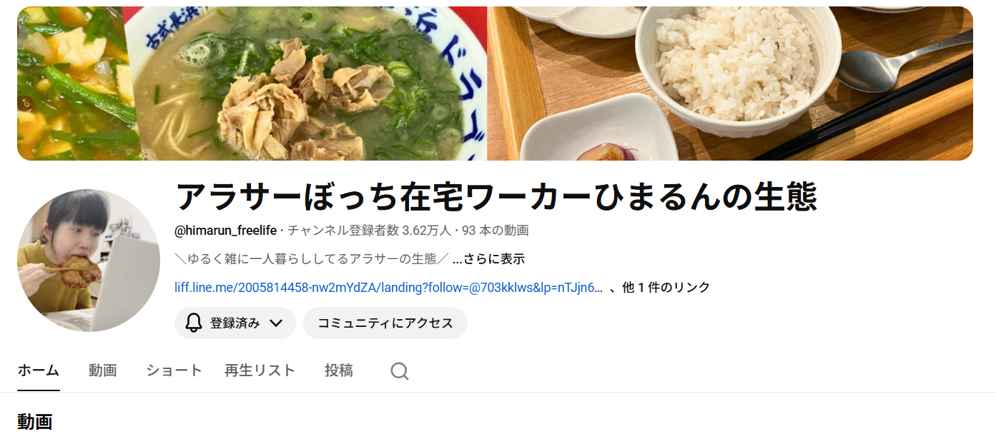Viewport: 996px width, 439px height.
Task: Switch to the 動画 tab
Action: coord(103,370)
